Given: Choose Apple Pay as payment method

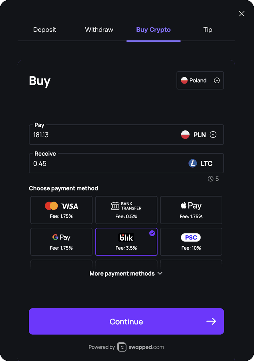Looking at the screenshot, I should (x=191, y=210).
